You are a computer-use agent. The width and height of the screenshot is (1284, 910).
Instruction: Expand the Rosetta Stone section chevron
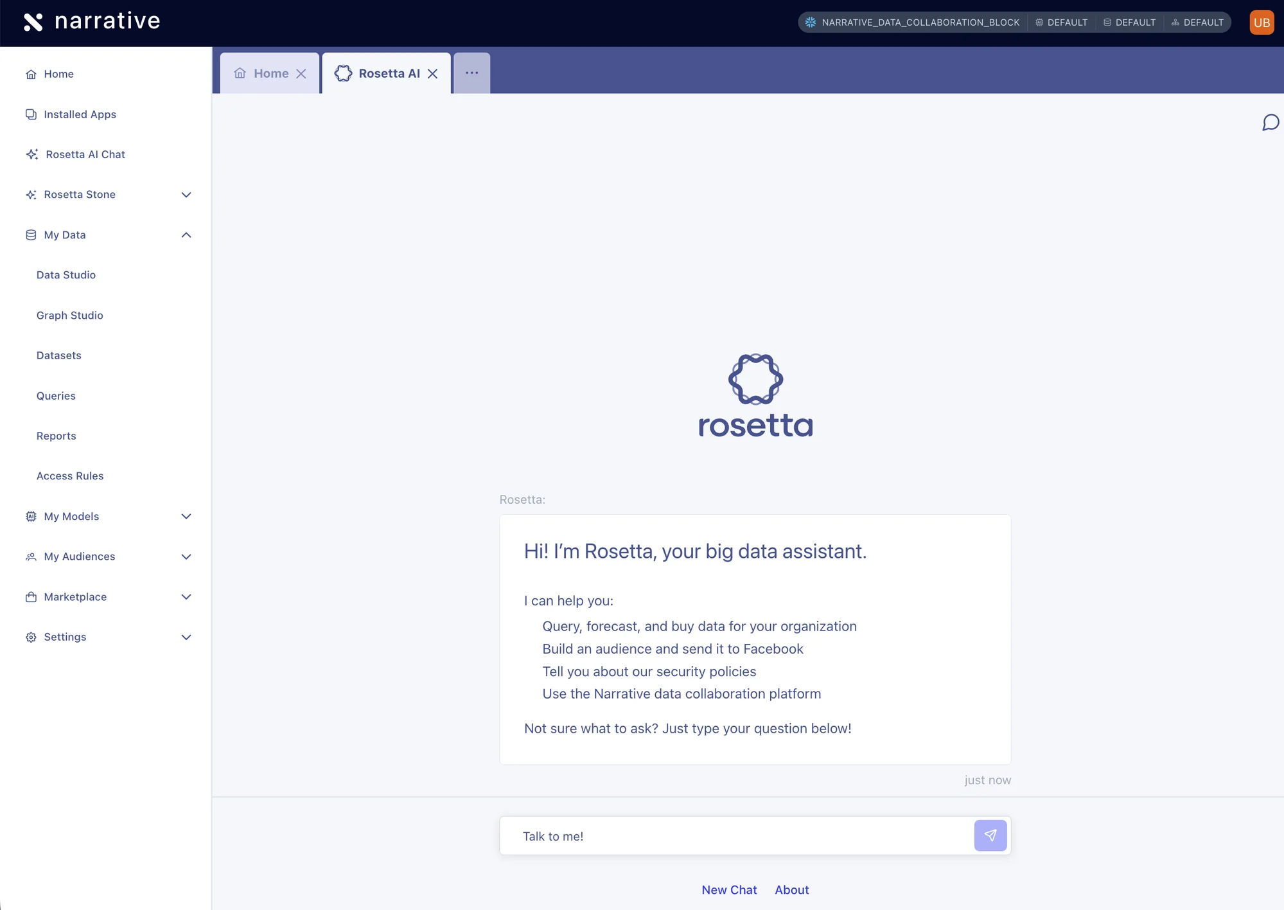pyautogui.click(x=186, y=195)
